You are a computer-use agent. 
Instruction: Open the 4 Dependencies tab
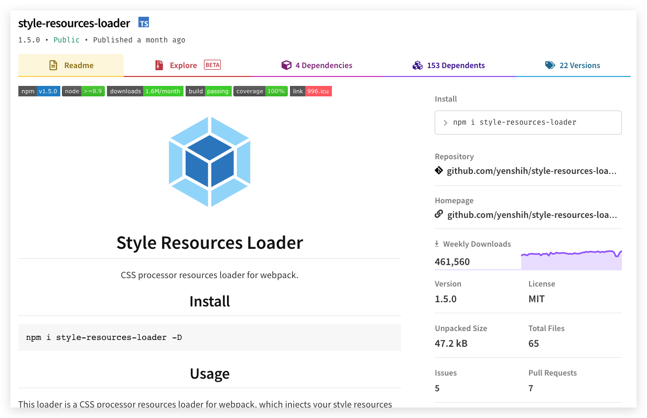click(x=317, y=65)
